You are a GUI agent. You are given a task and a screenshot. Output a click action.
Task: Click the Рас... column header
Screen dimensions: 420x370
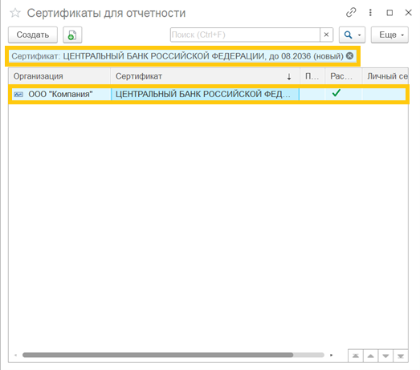pyautogui.click(x=344, y=76)
